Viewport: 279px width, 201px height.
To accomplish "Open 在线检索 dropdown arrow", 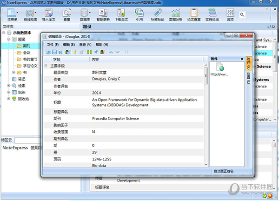I will click(35, 13).
